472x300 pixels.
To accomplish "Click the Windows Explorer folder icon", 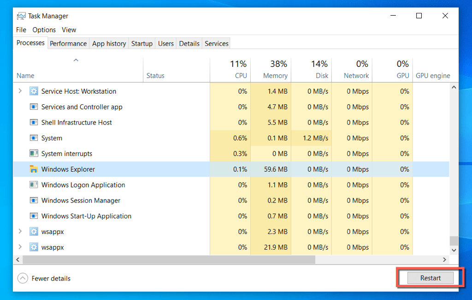I will click(x=34, y=169).
